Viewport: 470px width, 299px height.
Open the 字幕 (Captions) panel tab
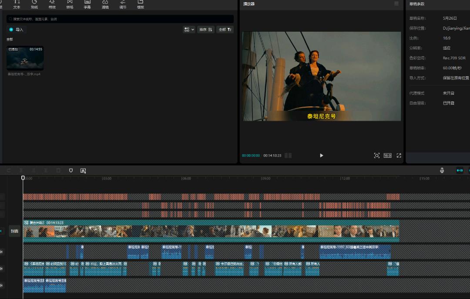pos(87,4)
